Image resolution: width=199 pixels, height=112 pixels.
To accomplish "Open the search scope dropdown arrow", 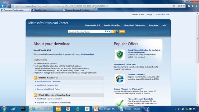I will click(x=117, y=31).
